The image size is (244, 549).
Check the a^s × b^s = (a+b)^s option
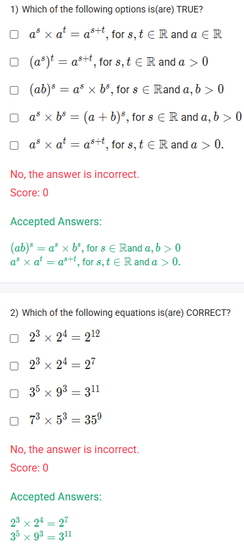[x=14, y=118]
